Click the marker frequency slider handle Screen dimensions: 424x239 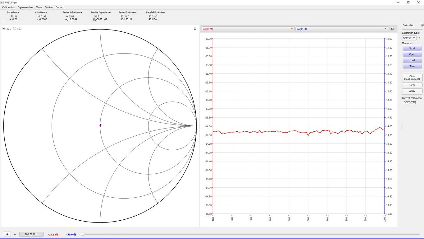[x=82, y=234]
